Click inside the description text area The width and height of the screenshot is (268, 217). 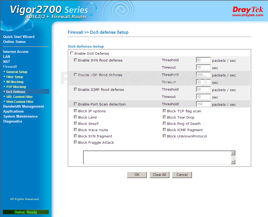coord(157,158)
